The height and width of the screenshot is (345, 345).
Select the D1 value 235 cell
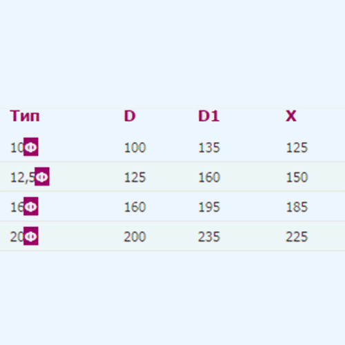[x=209, y=237]
